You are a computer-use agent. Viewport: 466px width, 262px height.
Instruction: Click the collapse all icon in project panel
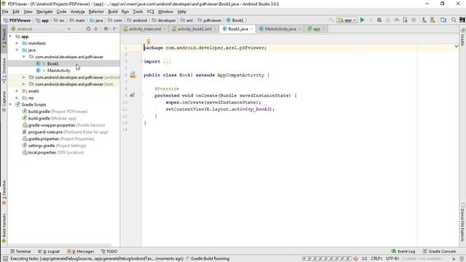click(95, 29)
